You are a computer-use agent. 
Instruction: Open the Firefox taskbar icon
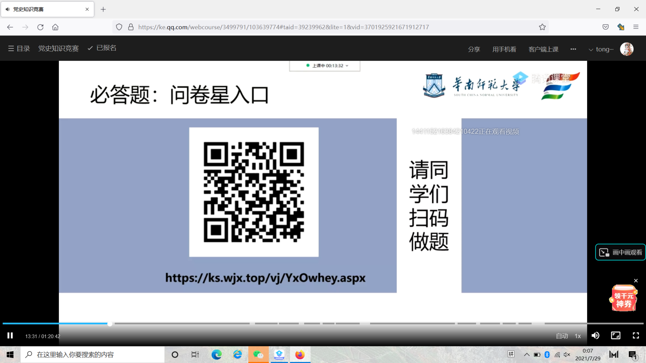(x=300, y=355)
